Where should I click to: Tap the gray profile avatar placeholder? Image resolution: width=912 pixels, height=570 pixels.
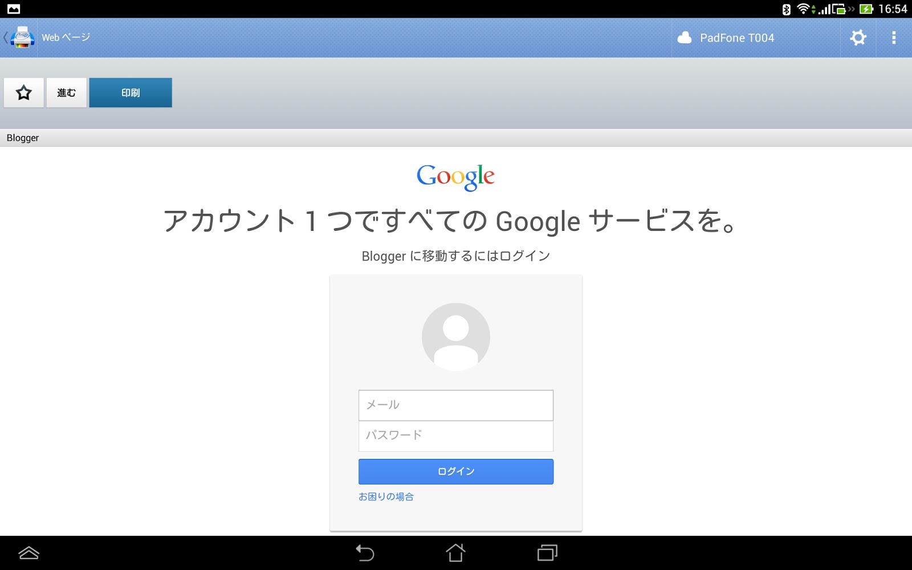(x=456, y=337)
